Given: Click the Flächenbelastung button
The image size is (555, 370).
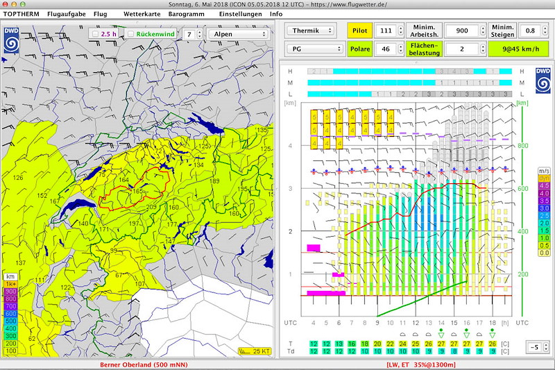Looking at the screenshot, I should [424, 49].
